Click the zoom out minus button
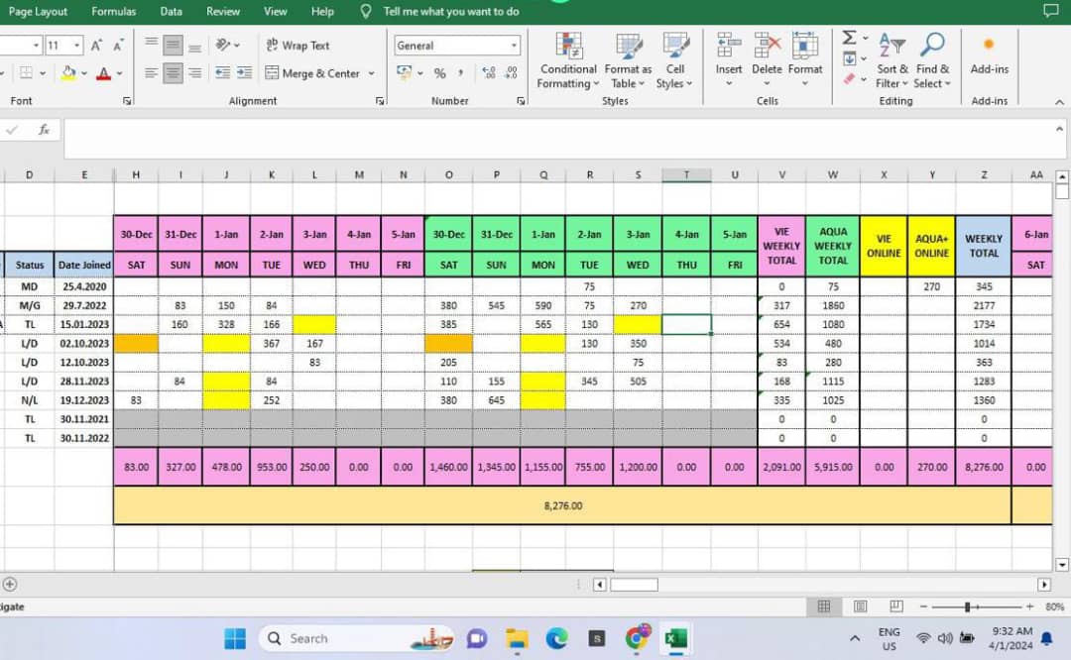1071x660 pixels. (x=923, y=606)
